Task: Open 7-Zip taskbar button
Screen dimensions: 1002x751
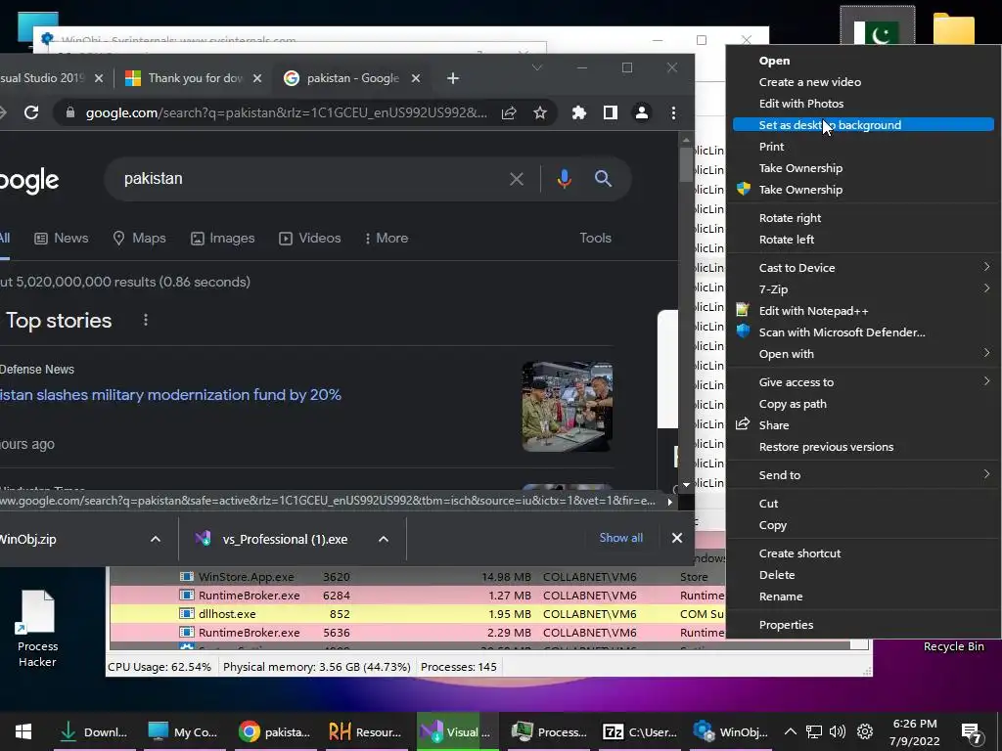Action: point(641,731)
